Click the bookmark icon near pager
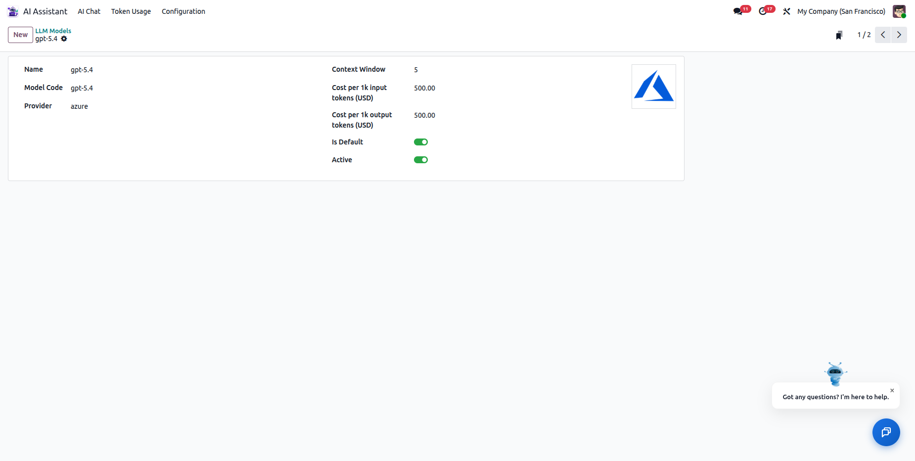The image size is (915, 461). [839, 35]
